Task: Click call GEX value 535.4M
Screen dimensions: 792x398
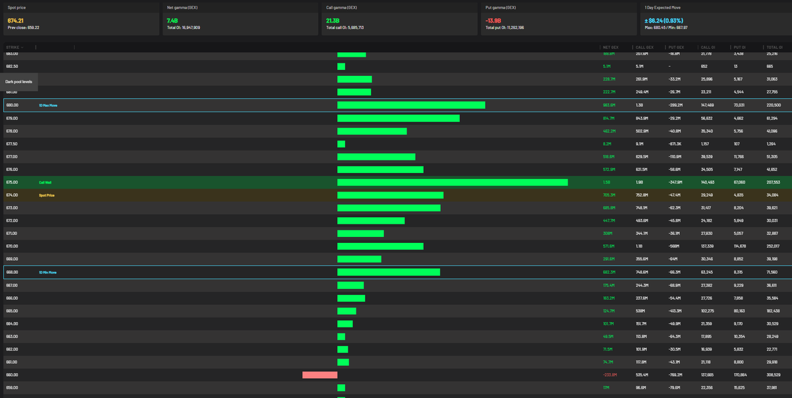Action: coord(642,375)
